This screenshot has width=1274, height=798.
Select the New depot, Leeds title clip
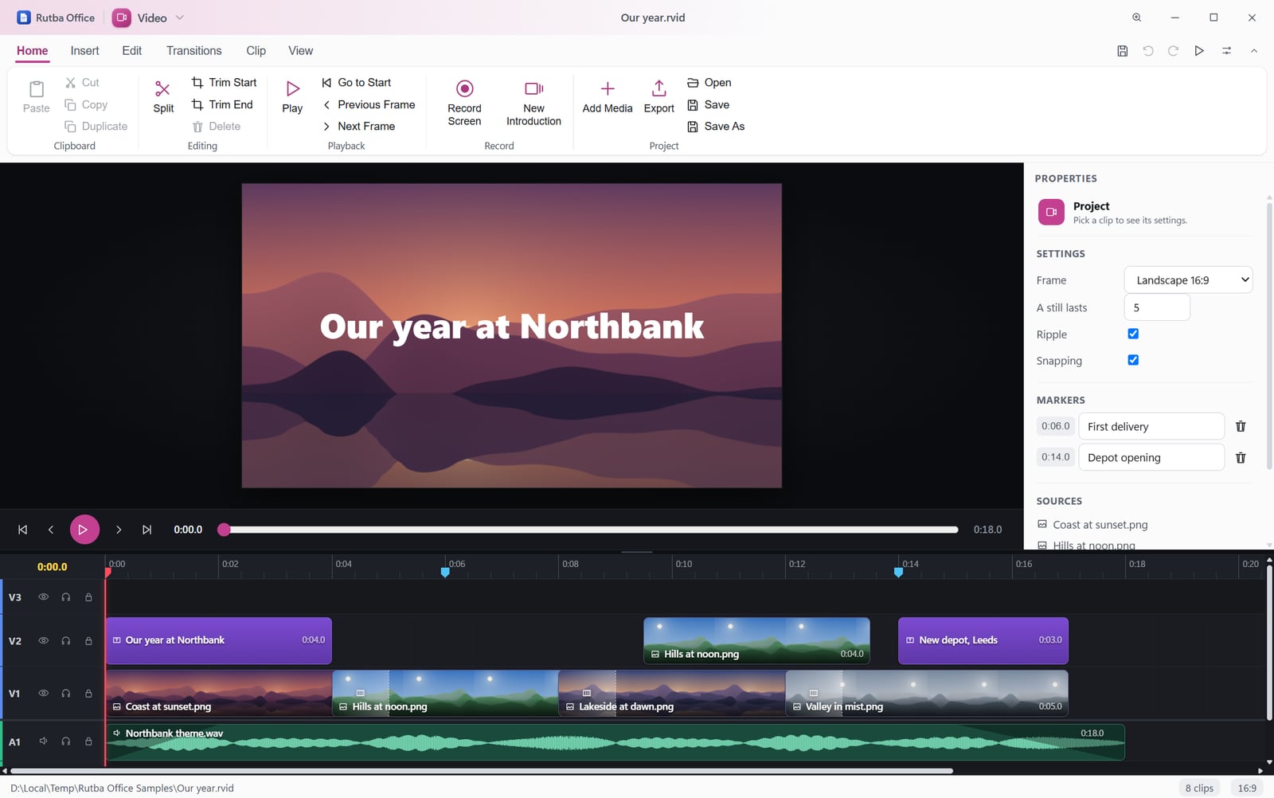983,640
